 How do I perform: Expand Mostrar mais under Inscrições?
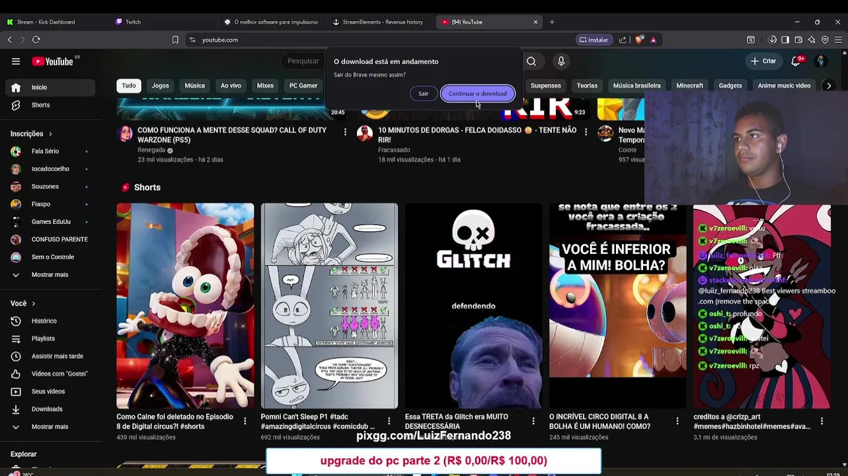click(x=50, y=274)
